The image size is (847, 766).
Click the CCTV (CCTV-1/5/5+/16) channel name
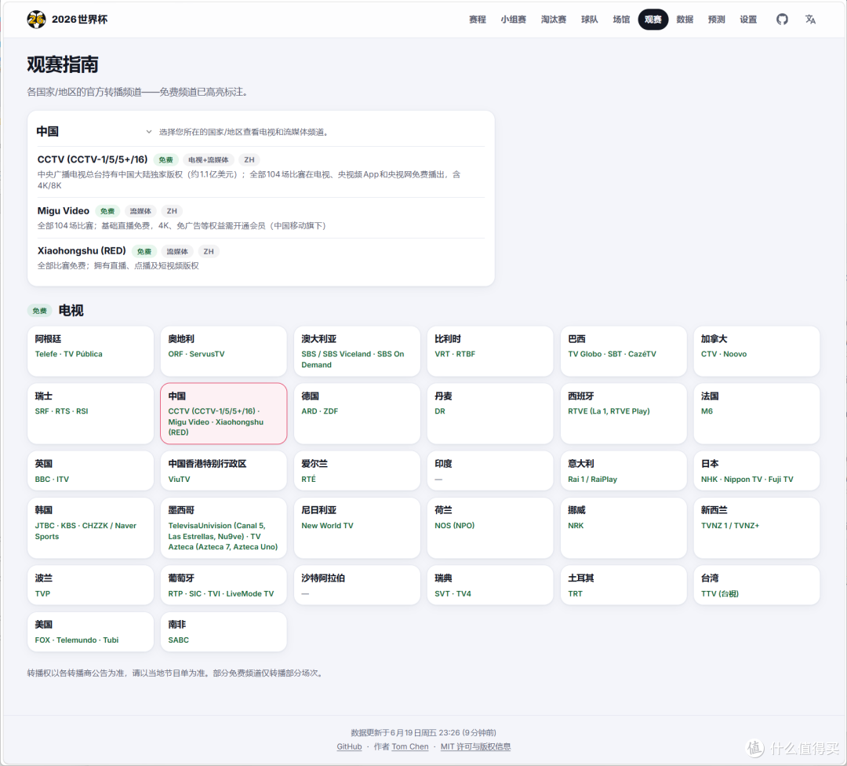pos(93,159)
